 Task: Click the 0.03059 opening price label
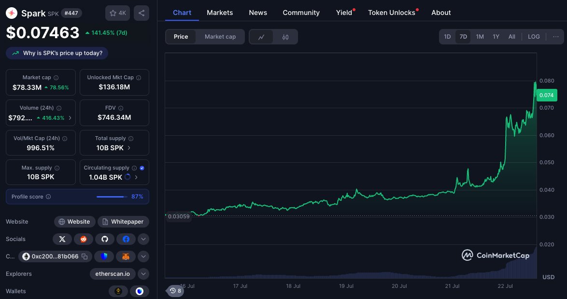[x=179, y=216]
